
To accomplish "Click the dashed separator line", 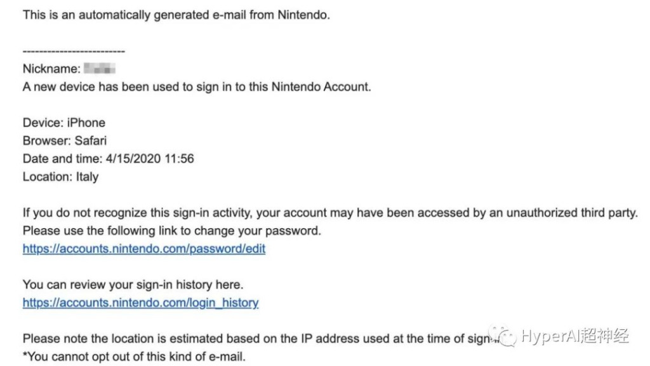I will pos(74,51).
